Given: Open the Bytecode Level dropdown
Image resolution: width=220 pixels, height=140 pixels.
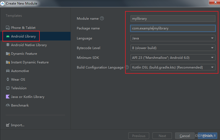Looking at the screenshot, I should click(173, 48).
